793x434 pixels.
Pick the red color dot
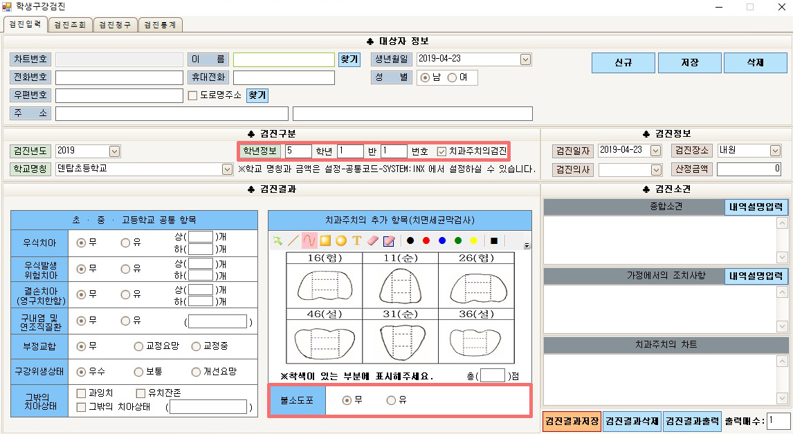426,241
